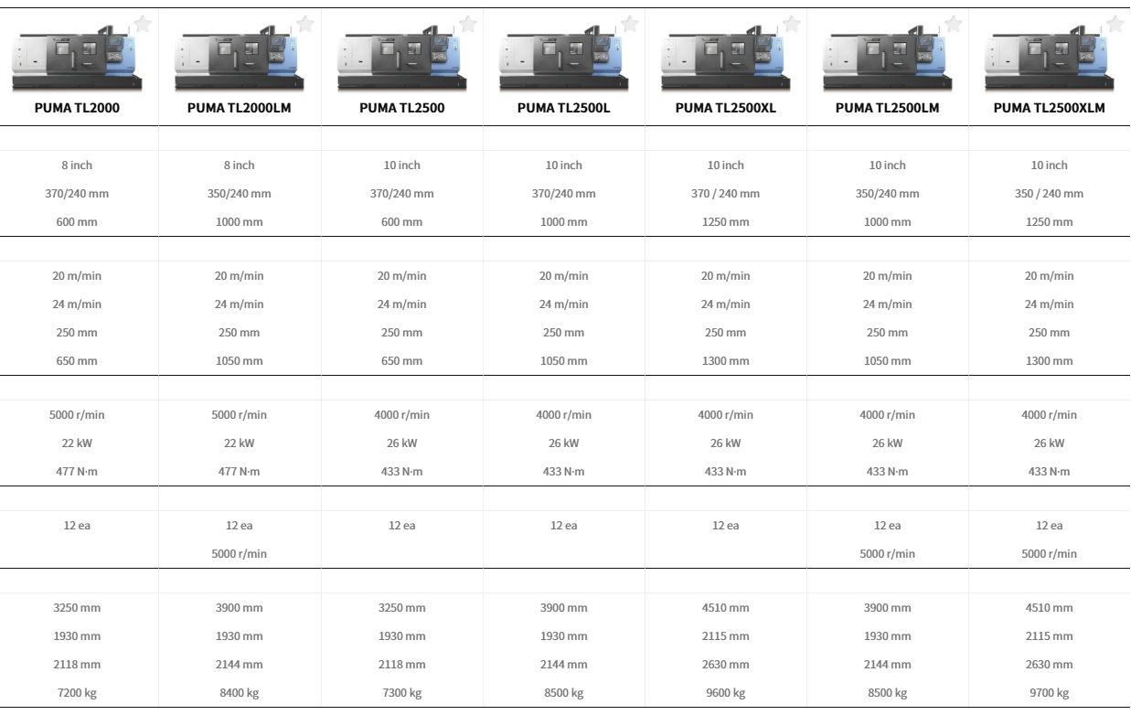Select the PUMA TL2500L model heading
This screenshot has height=715, width=1131.
point(564,108)
